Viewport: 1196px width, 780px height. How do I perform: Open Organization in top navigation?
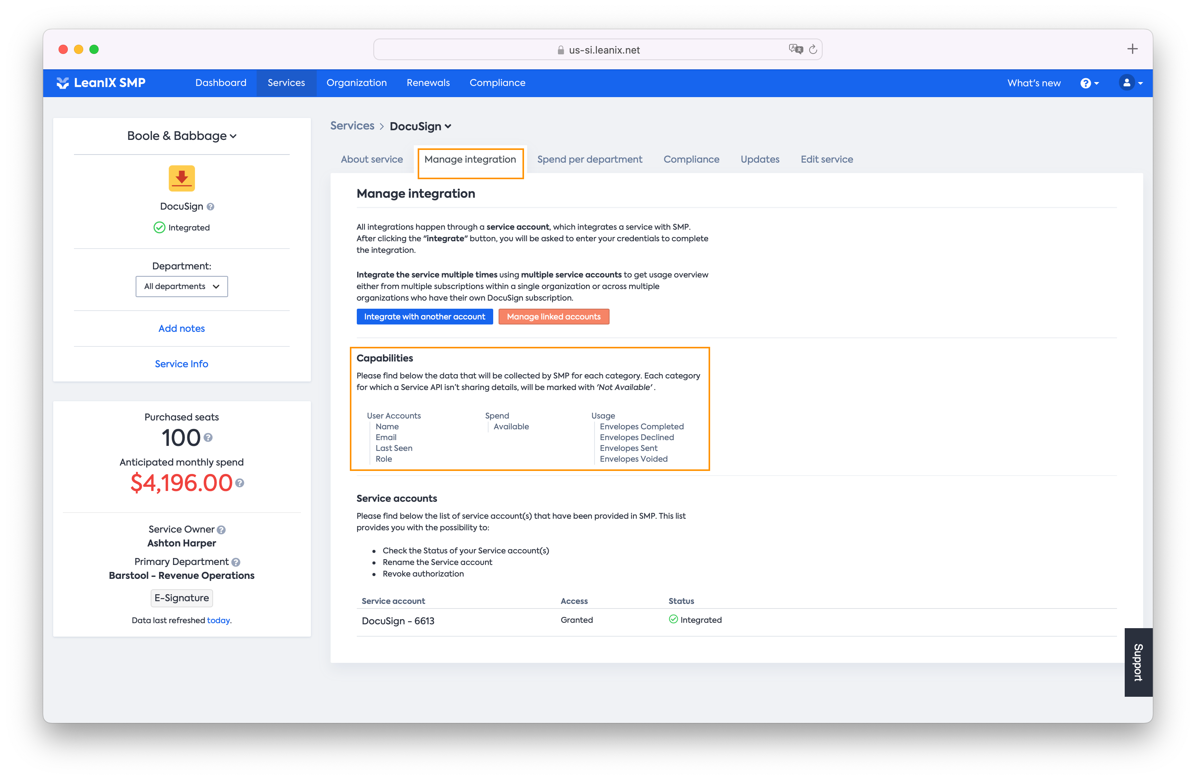pyautogui.click(x=356, y=83)
